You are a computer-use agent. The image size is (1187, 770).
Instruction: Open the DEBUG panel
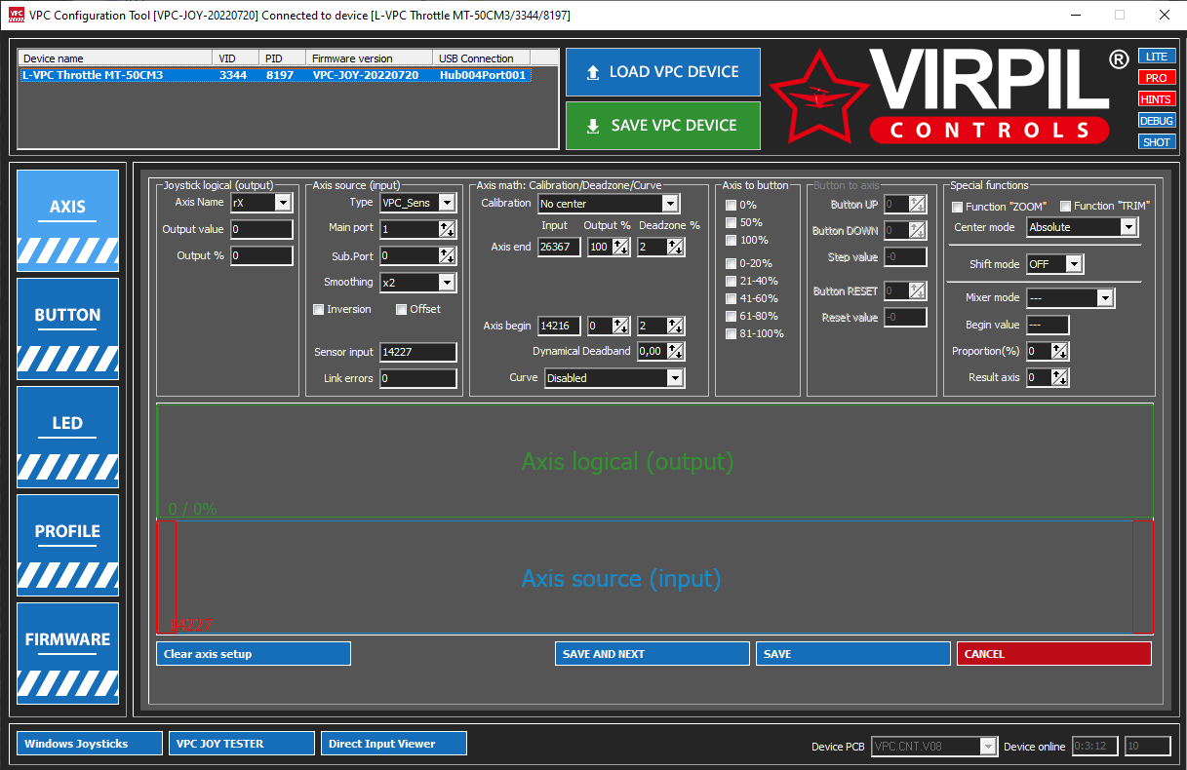pos(1156,121)
